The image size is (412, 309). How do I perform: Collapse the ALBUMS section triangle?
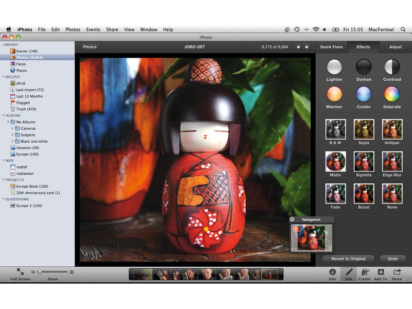4,115
